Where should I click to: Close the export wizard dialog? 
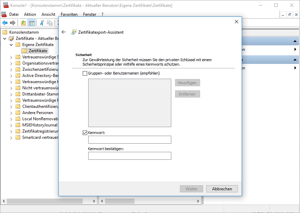(x=236, y=22)
